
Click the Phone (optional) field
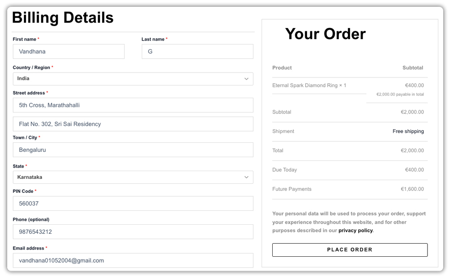point(133,232)
